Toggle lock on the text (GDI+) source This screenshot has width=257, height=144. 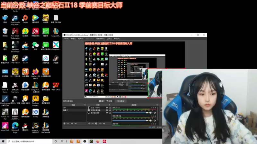110,108
